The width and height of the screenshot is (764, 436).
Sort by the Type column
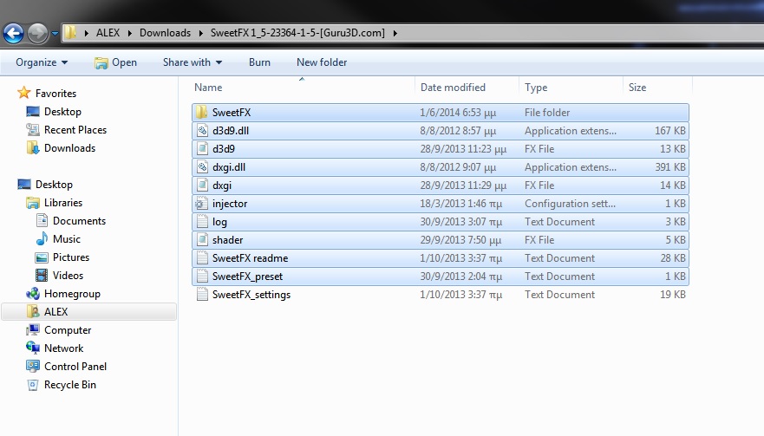(x=536, y=88)
